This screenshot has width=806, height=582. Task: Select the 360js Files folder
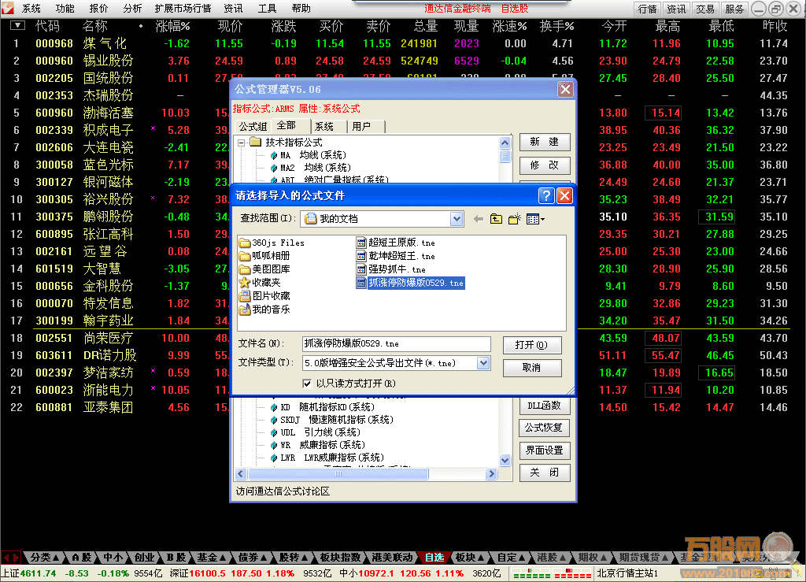pos(272,243)
